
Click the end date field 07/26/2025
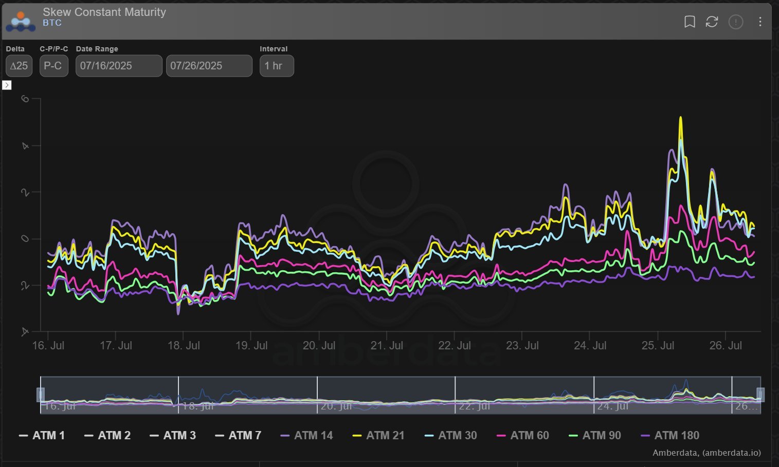pyautogui.click(x=209, y=66)
